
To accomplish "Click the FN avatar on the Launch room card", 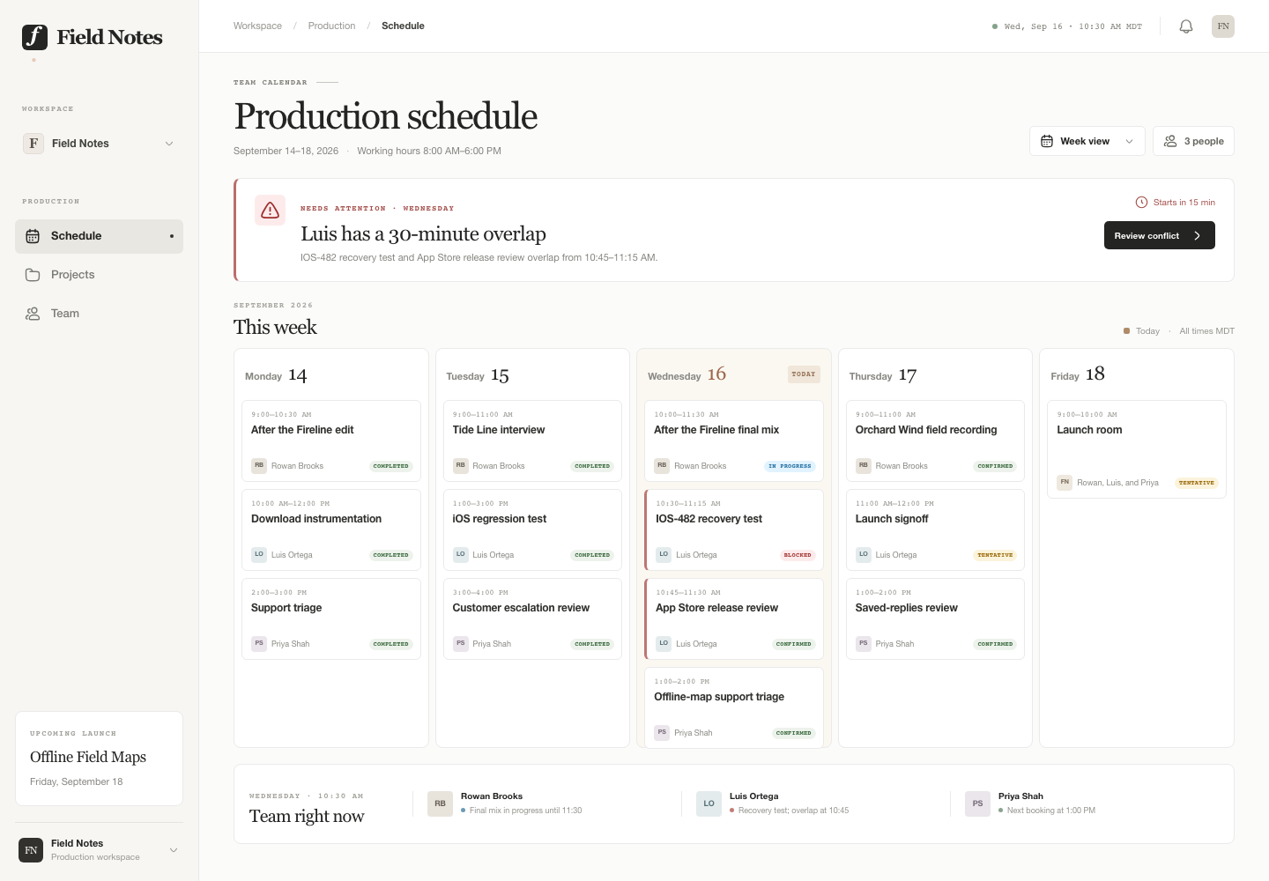I will point(1065,482).
